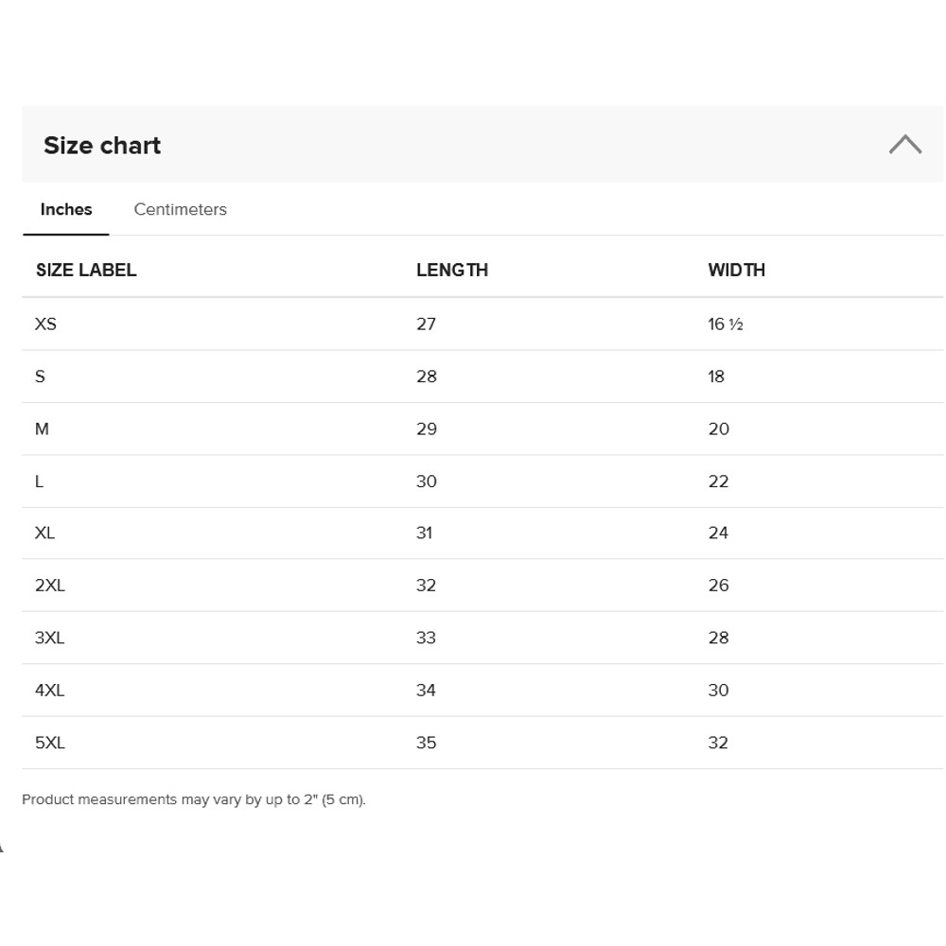Select the L size row label

point(39,482)
